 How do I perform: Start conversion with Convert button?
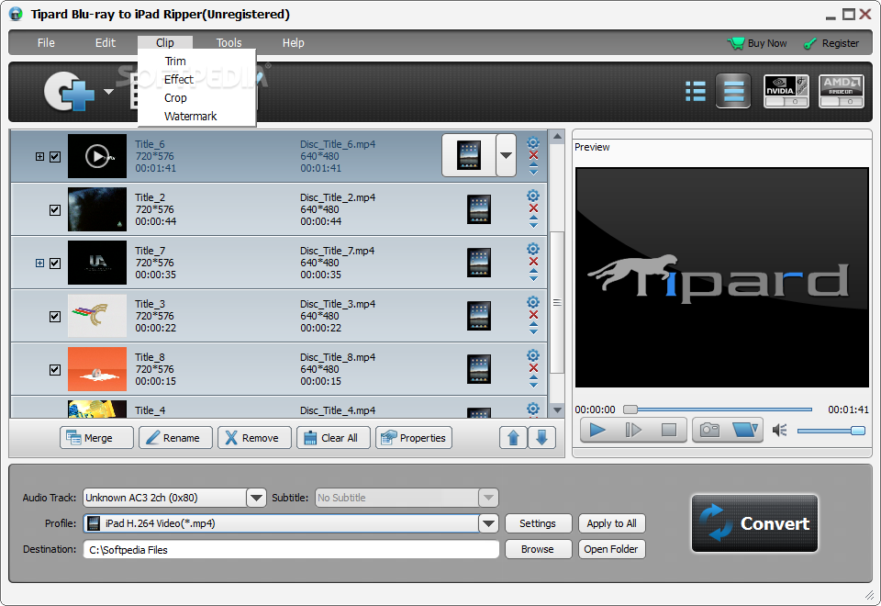tap(754, 523)
